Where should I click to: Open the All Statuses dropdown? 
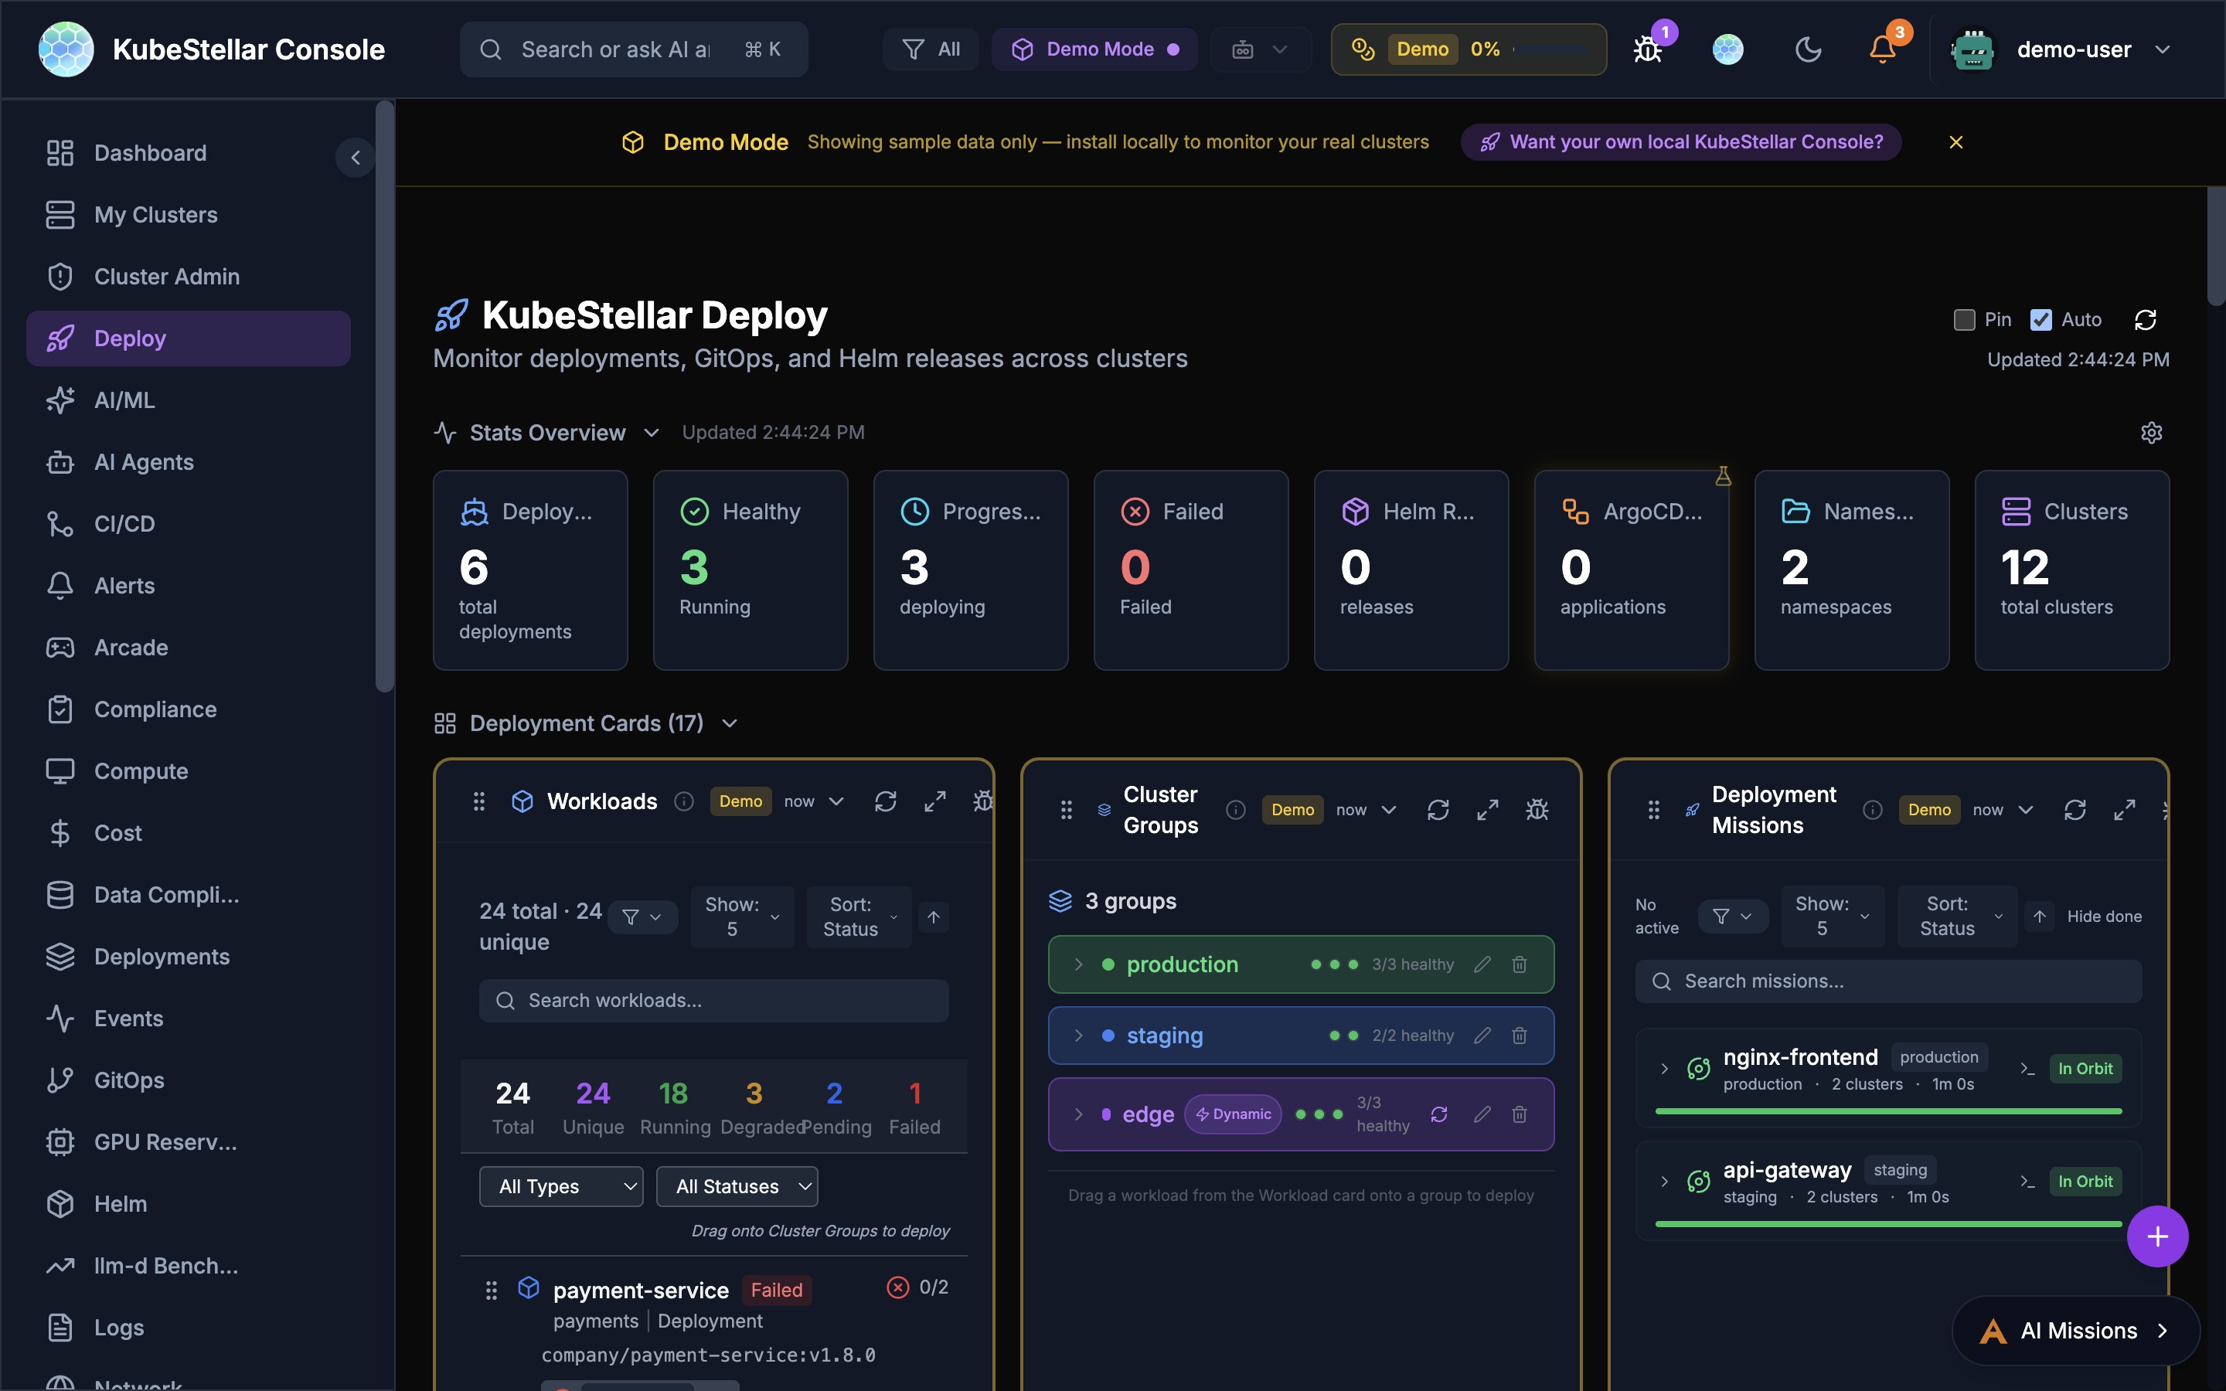pos(736,1186)
